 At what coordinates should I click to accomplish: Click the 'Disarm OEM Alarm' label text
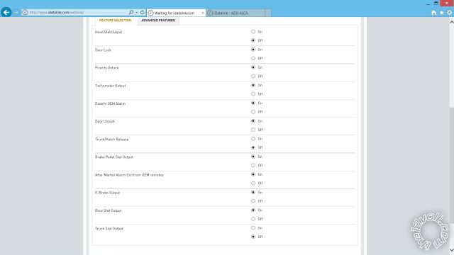pos(111,103)
